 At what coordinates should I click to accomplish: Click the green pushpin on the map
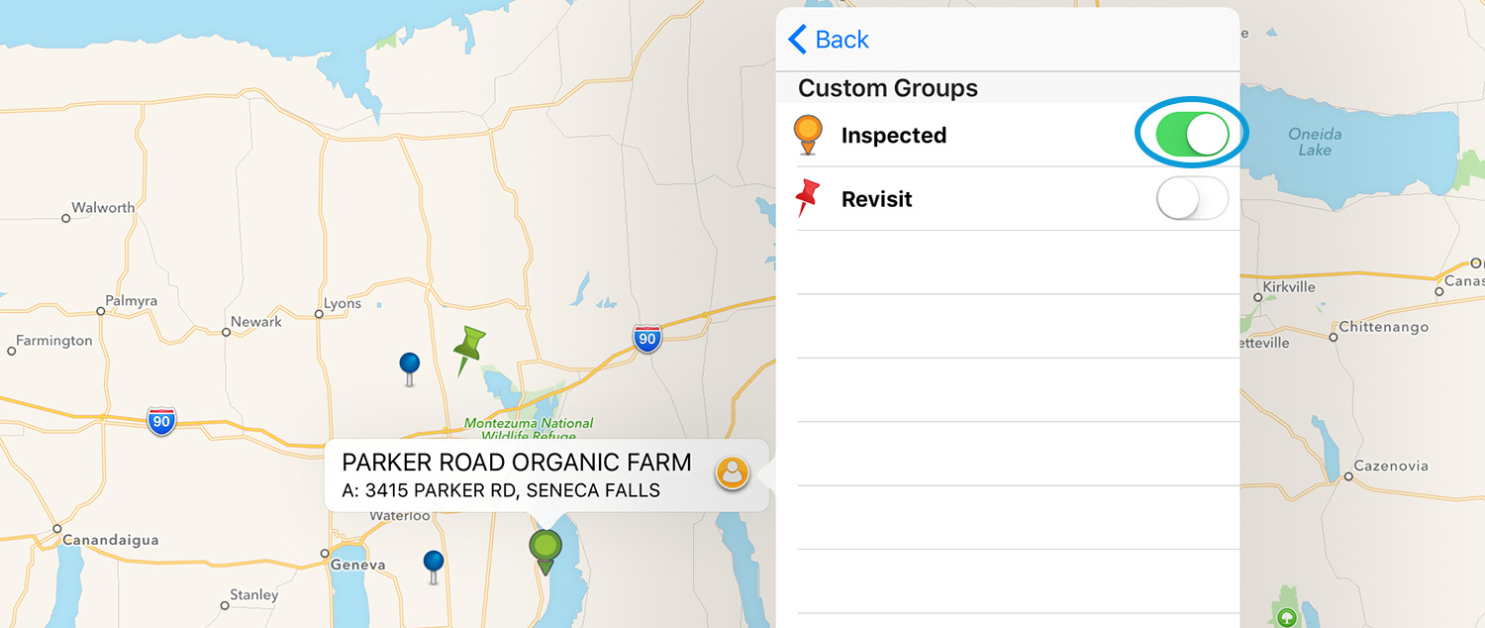[x=467, y=351]
